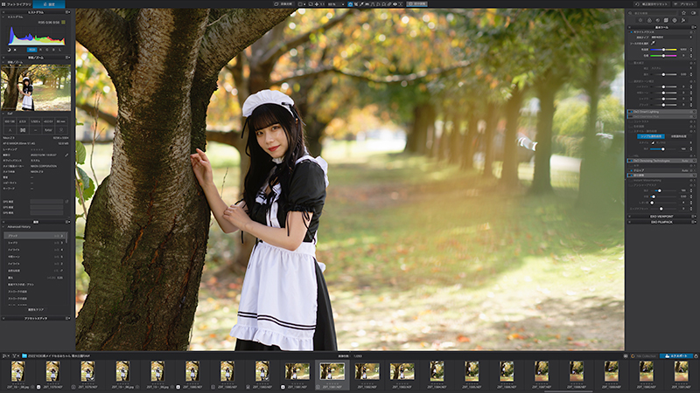Select the red-eye tool eye icon in top toolbar
700x393 pixels.
coord(395,4)
